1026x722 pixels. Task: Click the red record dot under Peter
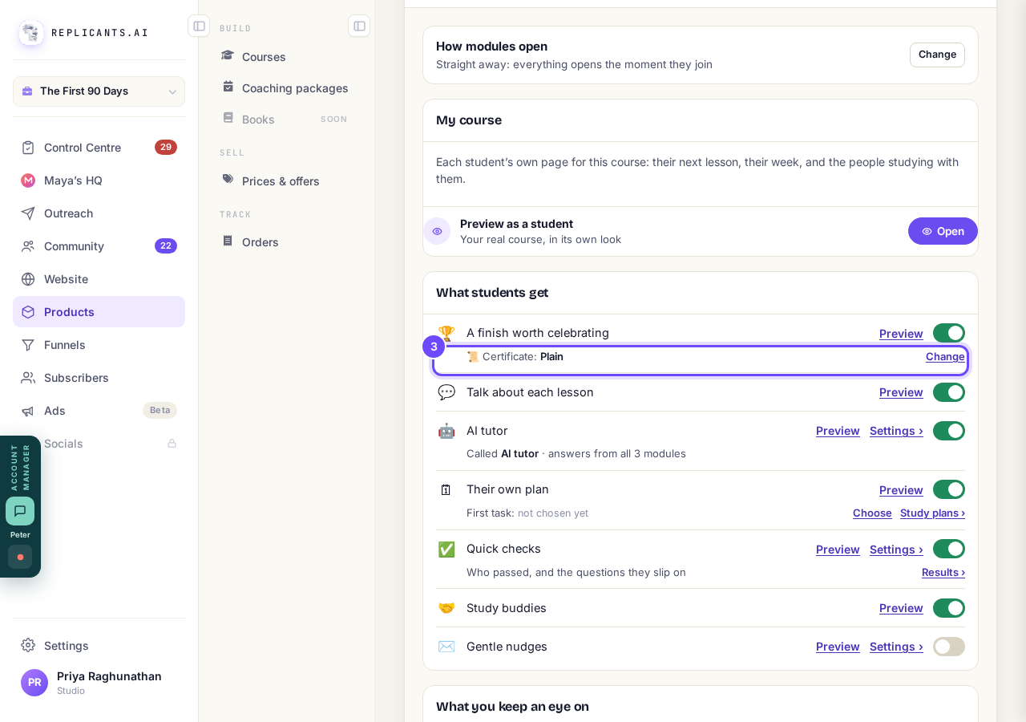click(x=20, y=557)
